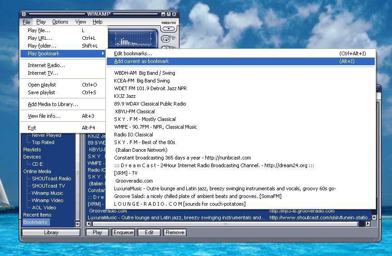Open the Help menu

pos(98,22)
